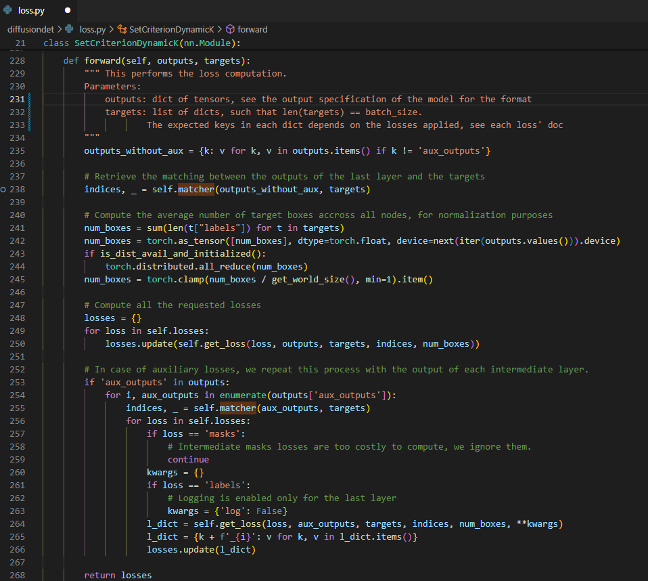Open the diffusiondet folder breadcrumb
The width and height of the screenshot is (648, 581).
[x=30, y=29]
